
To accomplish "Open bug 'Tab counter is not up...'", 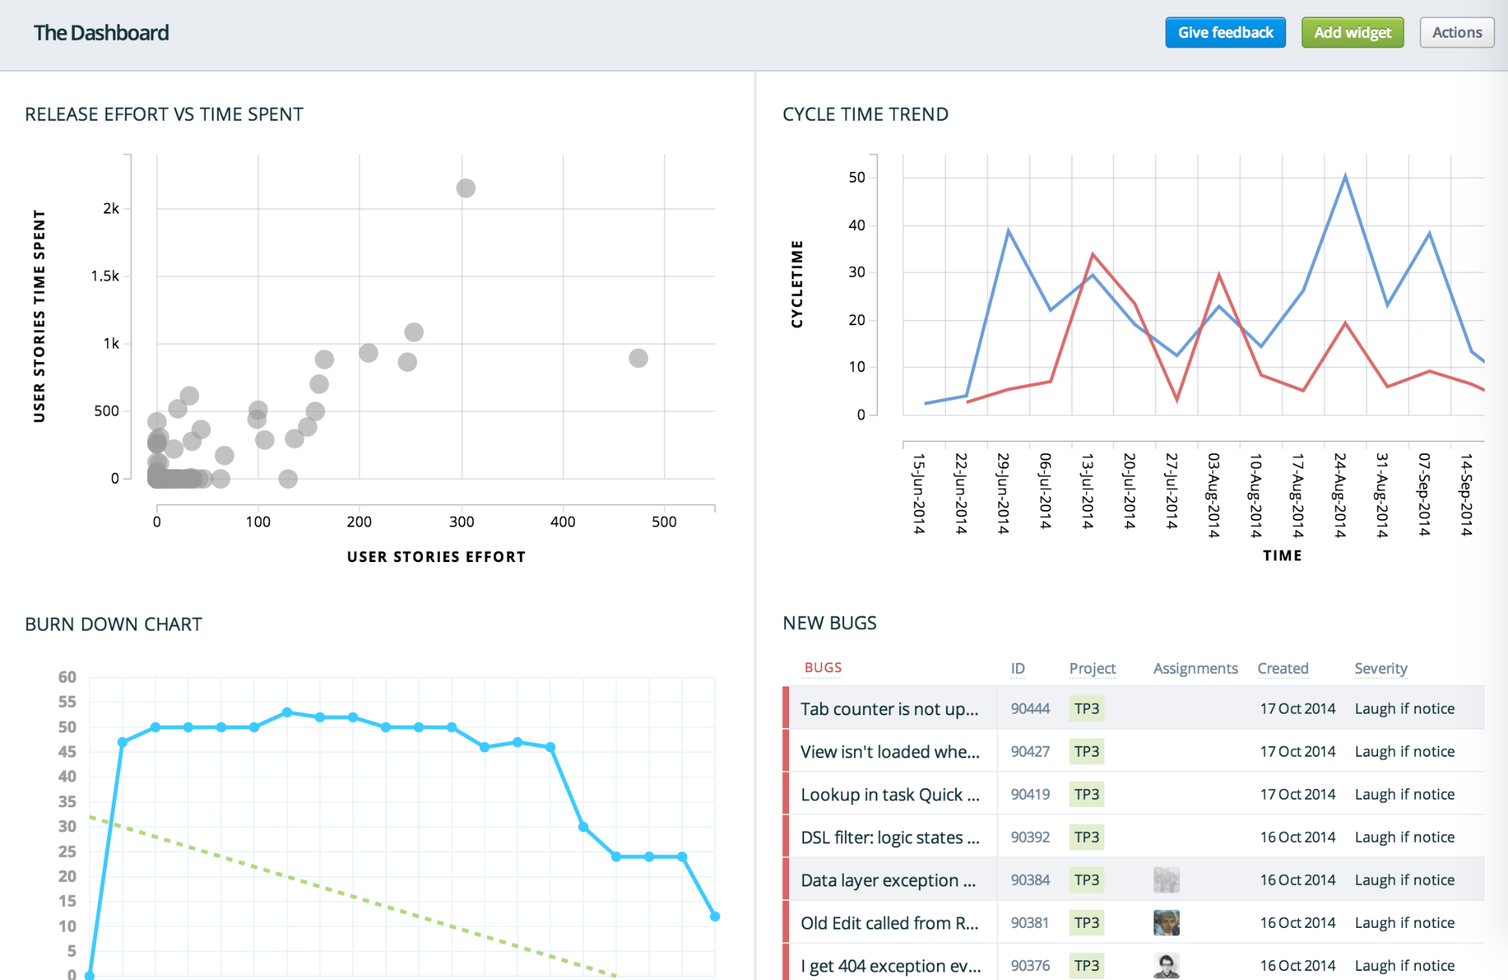I will click(x=889, y=708).
